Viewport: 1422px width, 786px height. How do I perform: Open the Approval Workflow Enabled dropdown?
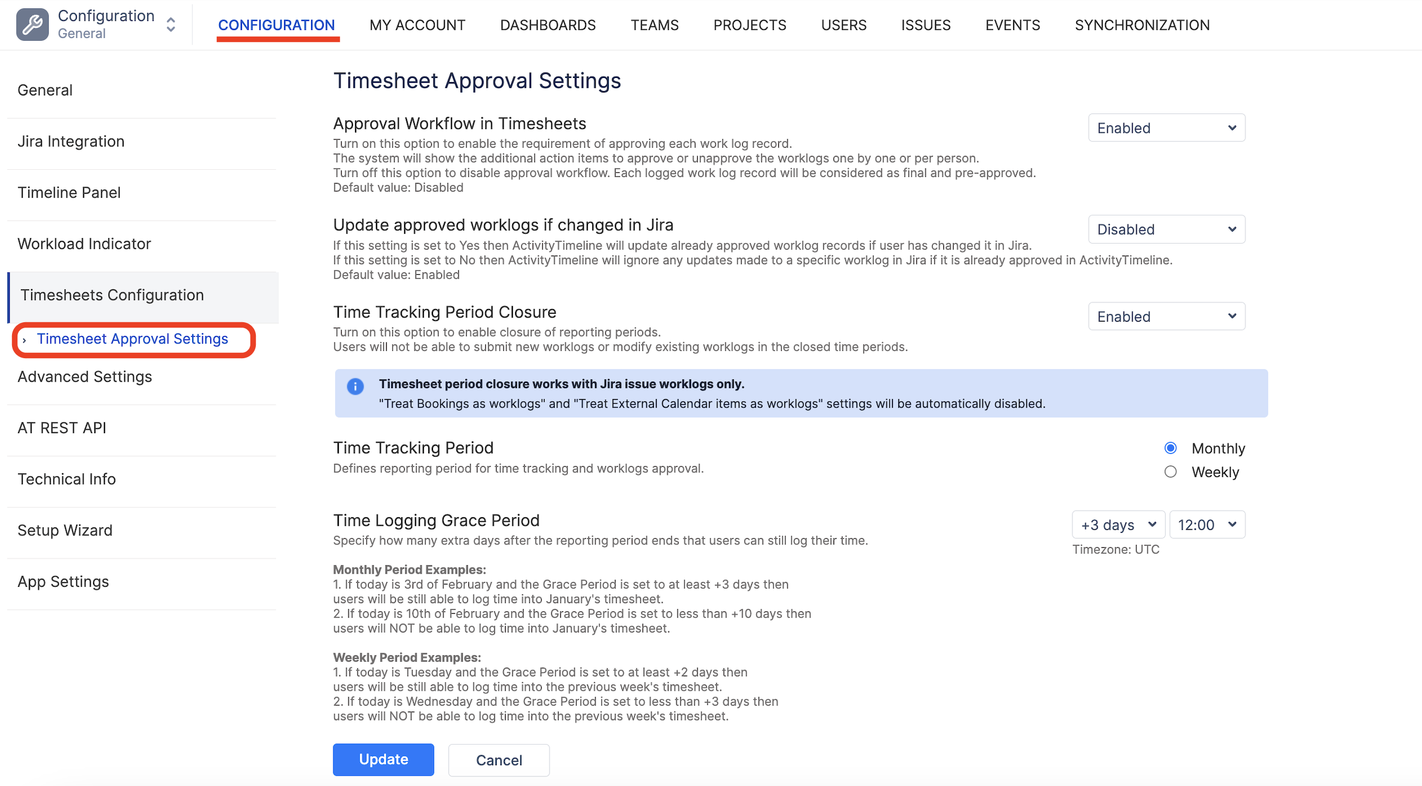pyautogui.click(x=1166, y=127)
